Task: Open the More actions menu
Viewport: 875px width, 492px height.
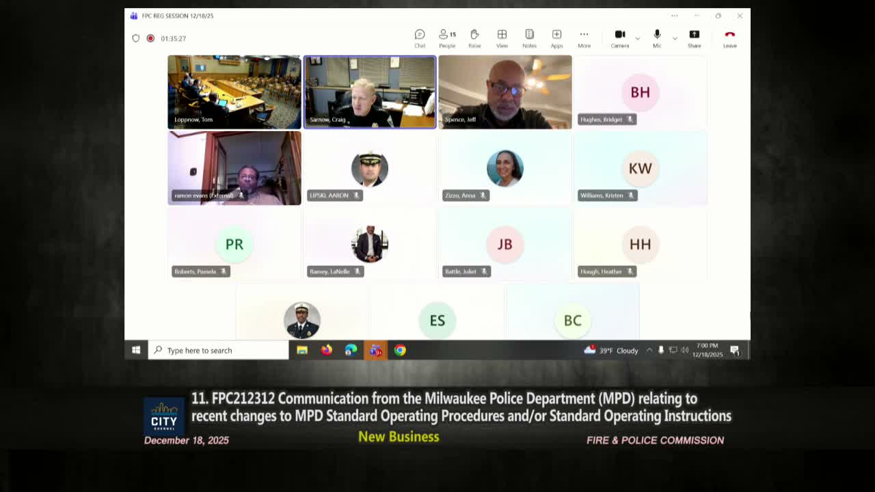Action: click(x=584, y=38)
